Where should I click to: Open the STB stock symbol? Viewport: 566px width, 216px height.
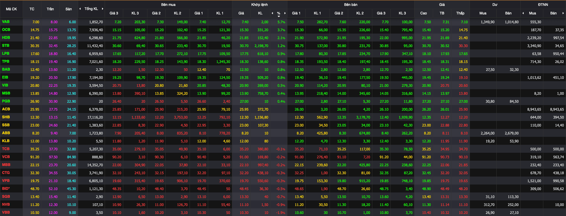point(6,46)
